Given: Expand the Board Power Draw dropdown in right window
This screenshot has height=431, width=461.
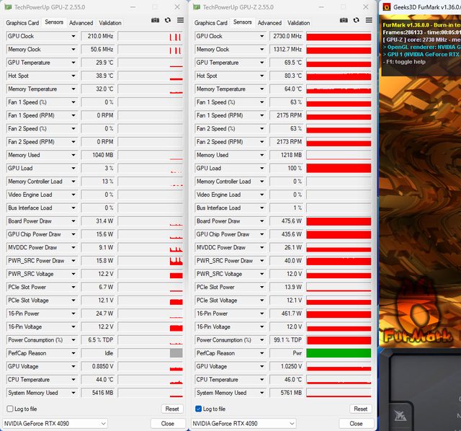Looking at the screenshot, I should [261, 221].
